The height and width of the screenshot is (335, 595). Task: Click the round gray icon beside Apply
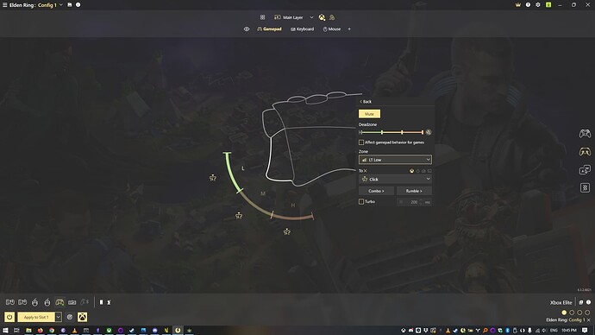point(70,317)
